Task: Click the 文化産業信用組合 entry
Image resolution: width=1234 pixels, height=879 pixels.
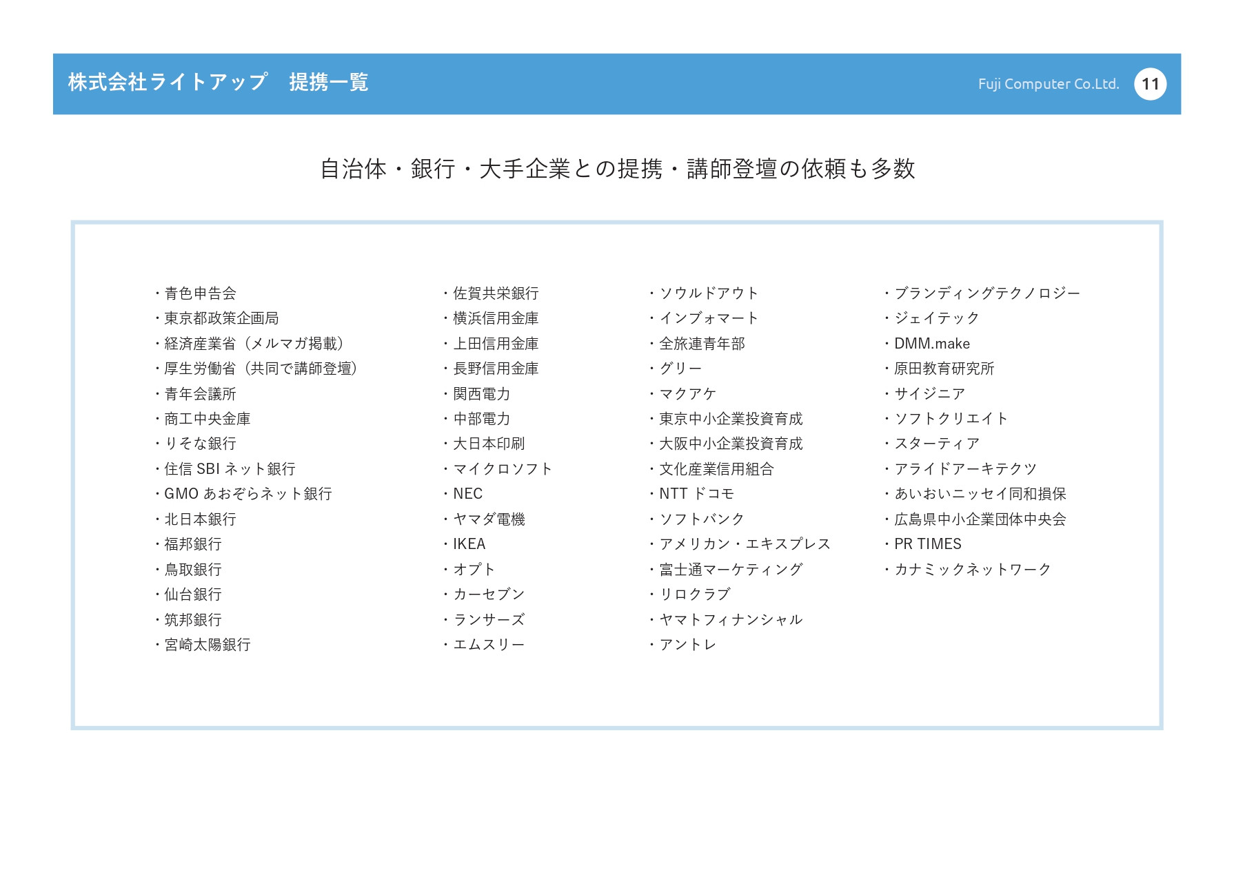Action: pyautogui.click(x=711, y=469)
